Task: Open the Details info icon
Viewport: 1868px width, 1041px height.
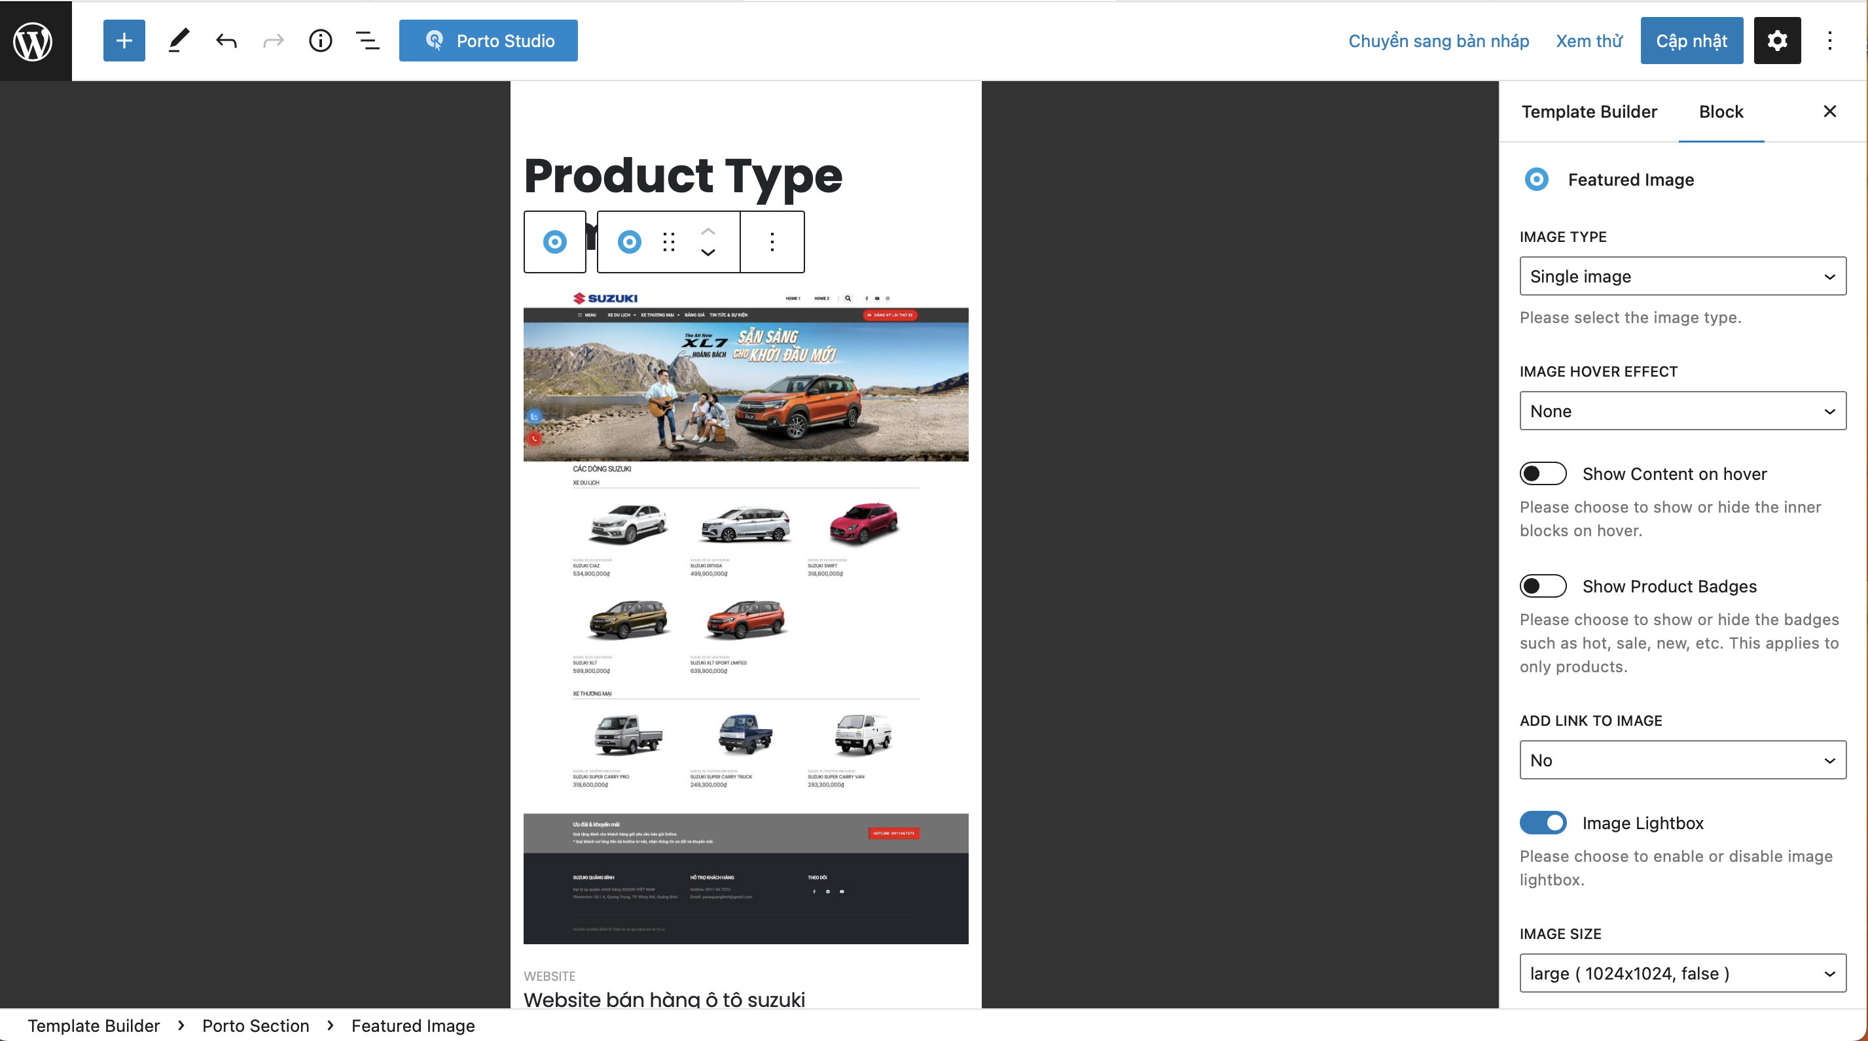Action: tap(320, 41)
